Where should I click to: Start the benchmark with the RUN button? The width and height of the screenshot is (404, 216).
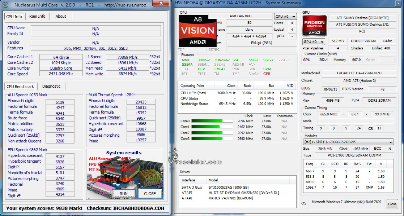(x=124, y=194)
